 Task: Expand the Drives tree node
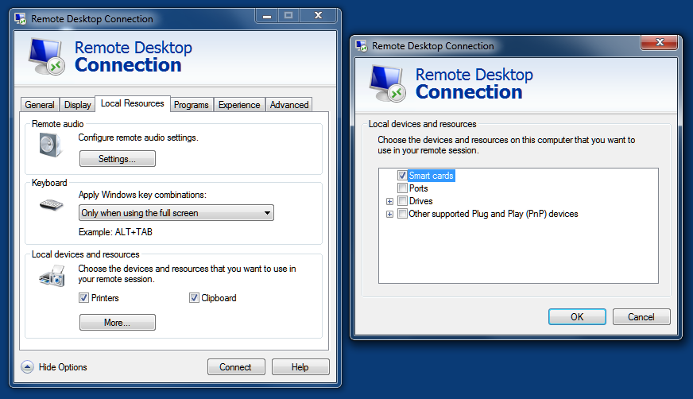(389, 202)
